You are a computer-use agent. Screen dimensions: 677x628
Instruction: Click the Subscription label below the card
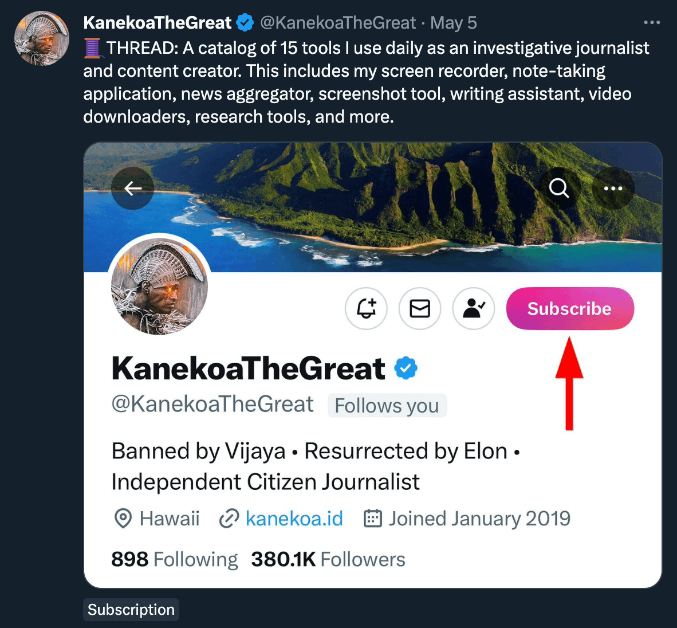(131, 610)
